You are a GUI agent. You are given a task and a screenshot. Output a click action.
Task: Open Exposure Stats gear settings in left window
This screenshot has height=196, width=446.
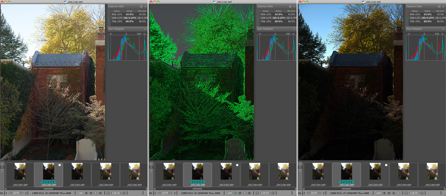[x=141, y=7]
